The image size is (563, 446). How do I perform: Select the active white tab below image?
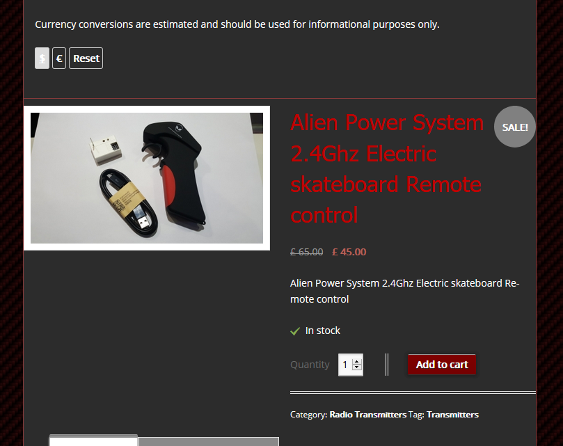coord(93,440)
